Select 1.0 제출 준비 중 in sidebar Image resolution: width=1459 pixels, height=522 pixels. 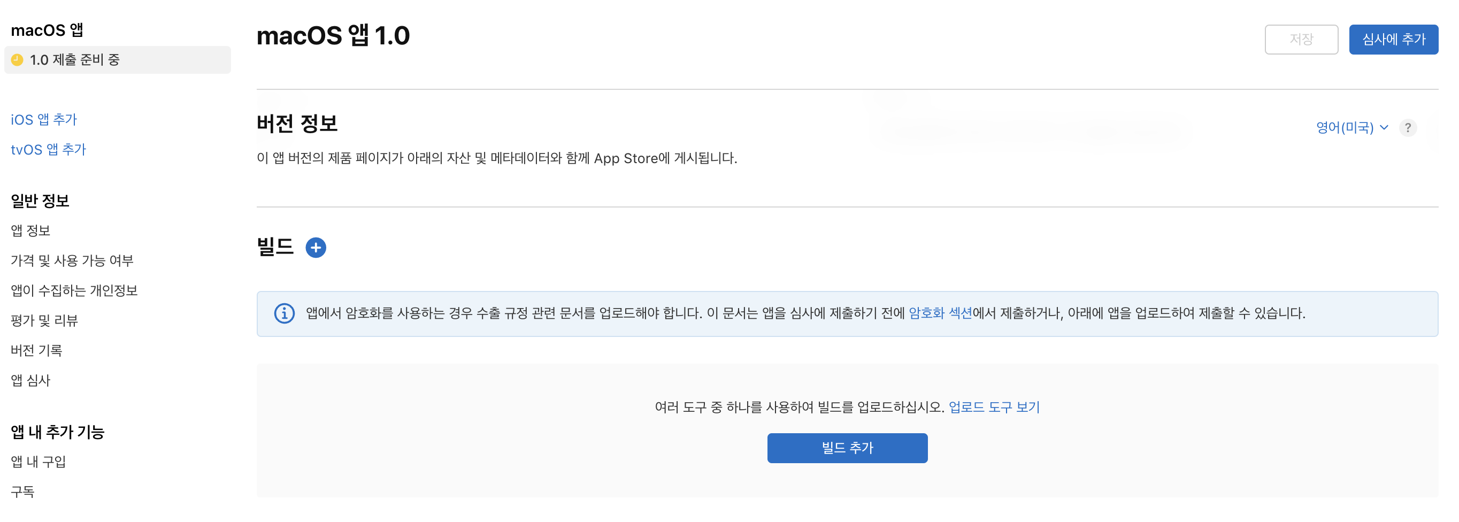tap(74, 60)
